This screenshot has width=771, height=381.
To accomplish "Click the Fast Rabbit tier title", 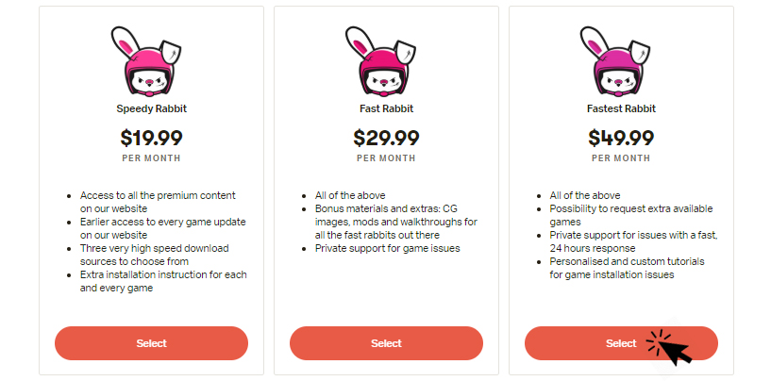I will coord(386,108).
